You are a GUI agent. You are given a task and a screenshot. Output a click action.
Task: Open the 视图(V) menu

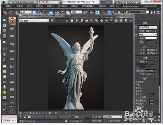39,6
